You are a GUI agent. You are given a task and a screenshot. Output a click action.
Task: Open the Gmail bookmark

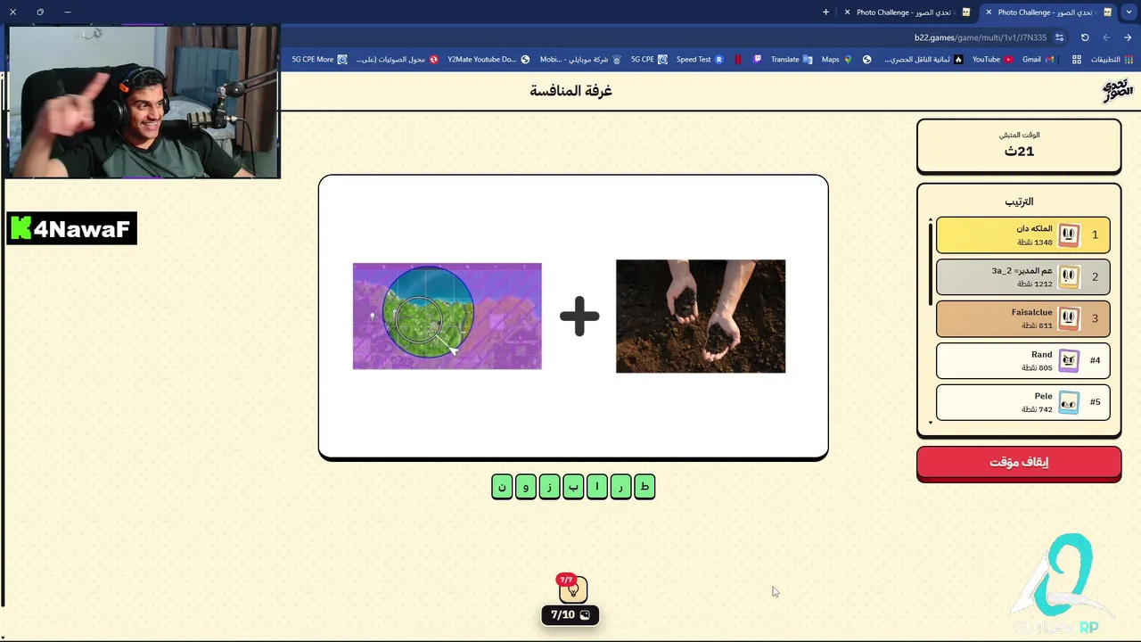point(1038,60)
